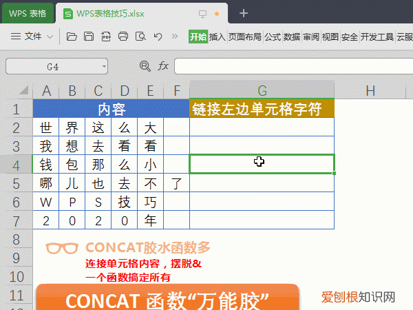The height and width of the screenshot is (310, 413).
Task: Click empty cell G2
Action: [262, 127]
